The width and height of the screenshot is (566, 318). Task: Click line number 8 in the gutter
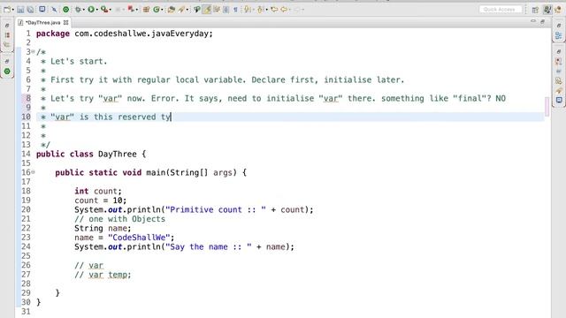coord(27,98)
